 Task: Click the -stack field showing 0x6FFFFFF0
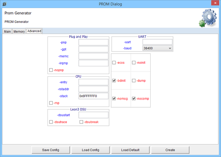94,96
